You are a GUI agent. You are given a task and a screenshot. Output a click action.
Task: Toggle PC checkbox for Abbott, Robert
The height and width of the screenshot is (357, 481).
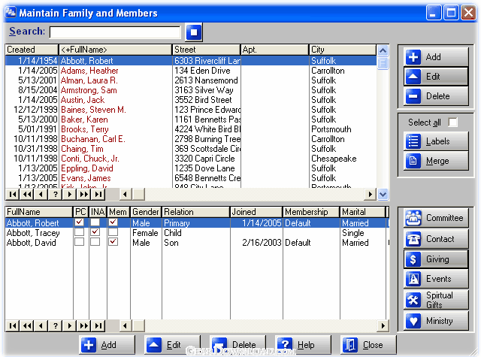[80, 222]
